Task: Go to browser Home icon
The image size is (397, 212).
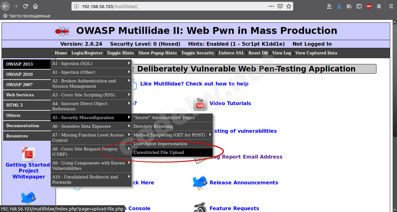Action: coord(35,6)
